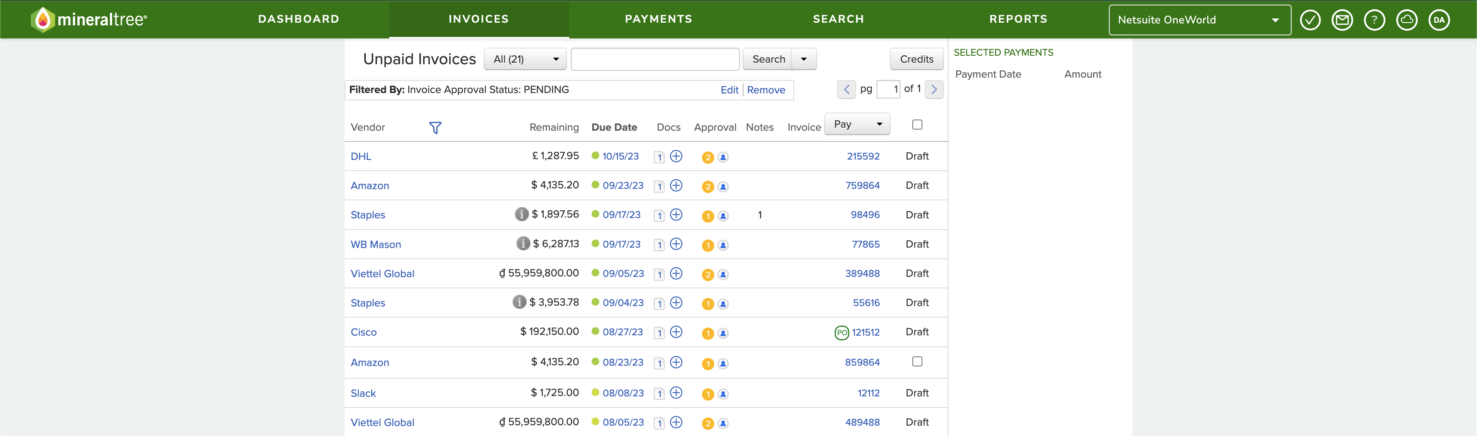Add document to DHL invoice row
This screenshot has width=1477, height=436.
coord(676,156)
